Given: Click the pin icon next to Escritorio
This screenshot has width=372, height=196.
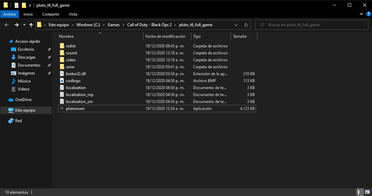Looking at the screenshot, I should pyautogui.click(x=49, y=49).
